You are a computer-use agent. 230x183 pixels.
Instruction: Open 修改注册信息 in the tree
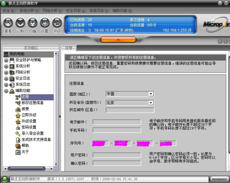(32, 103)
